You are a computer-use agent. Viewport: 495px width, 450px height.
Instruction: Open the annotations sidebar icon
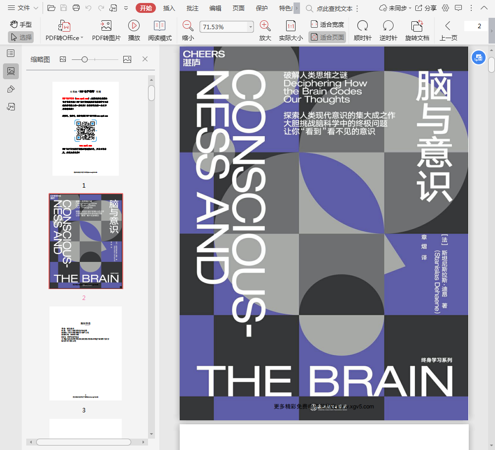point(11,89)
